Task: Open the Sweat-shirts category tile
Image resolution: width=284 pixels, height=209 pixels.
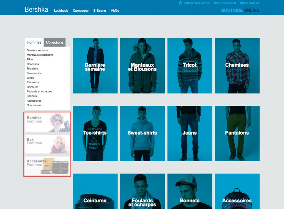Action: coord(143,134)
